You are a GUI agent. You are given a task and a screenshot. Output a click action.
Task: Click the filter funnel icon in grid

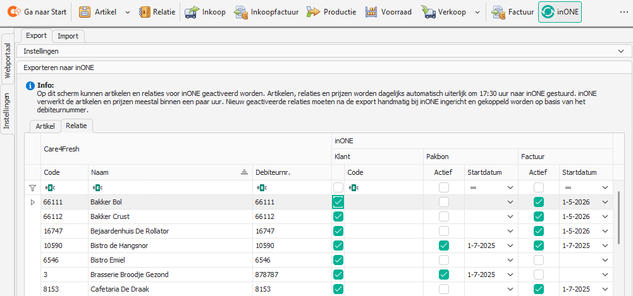[32, 187]
